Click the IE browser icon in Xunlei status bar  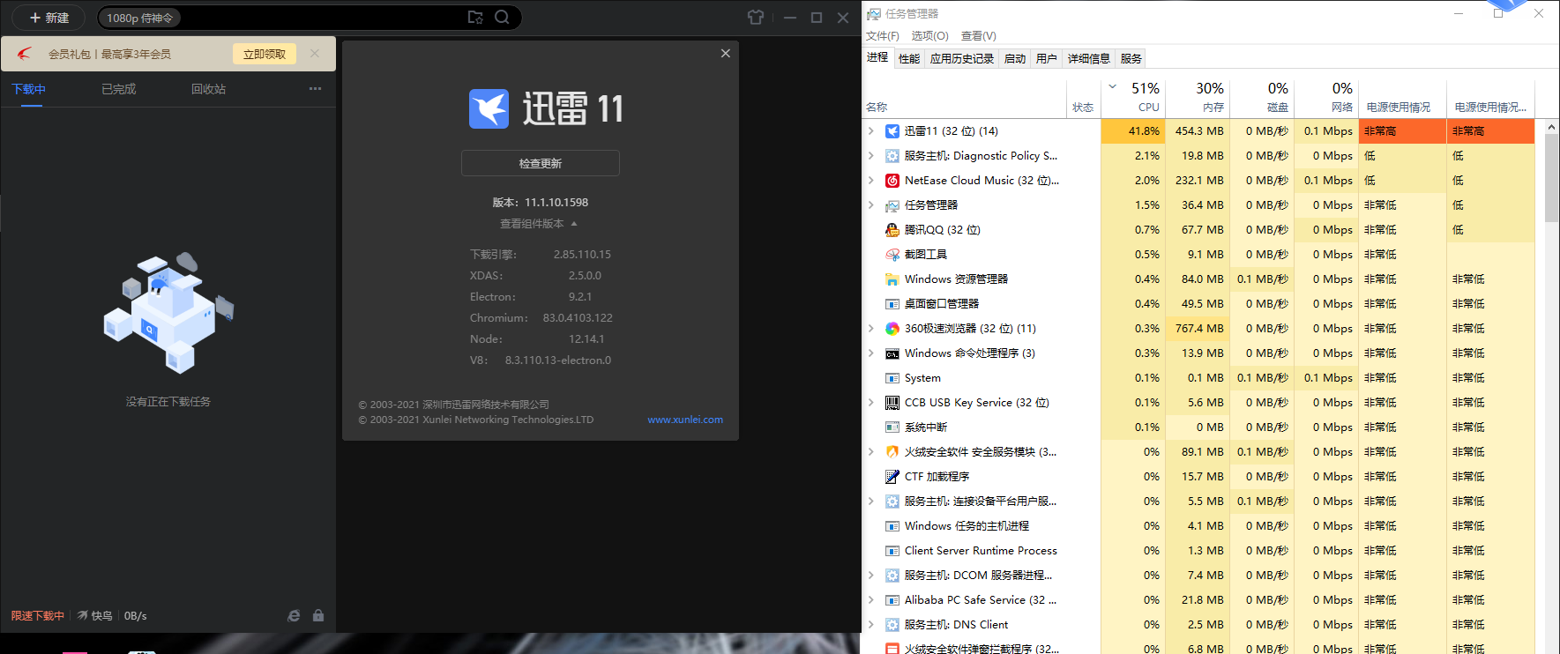tap(294, 616)
